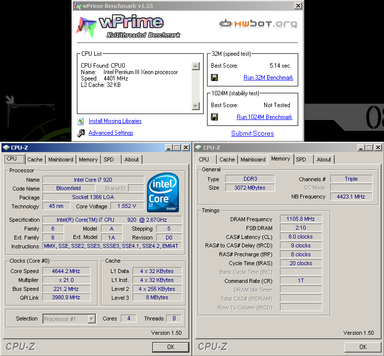Switch to Mainboard tab in left CPU-Z
This screenshot has width=384, height=356.
click(x=61, y=159)
